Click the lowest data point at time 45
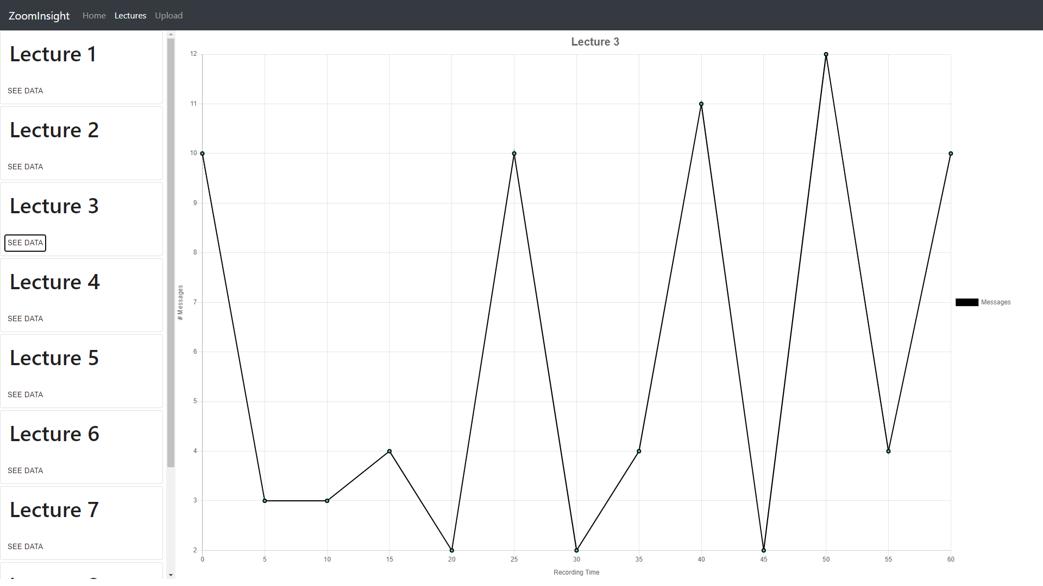Viewport: 1043px width, 586px height. click(x=764, y=550)
